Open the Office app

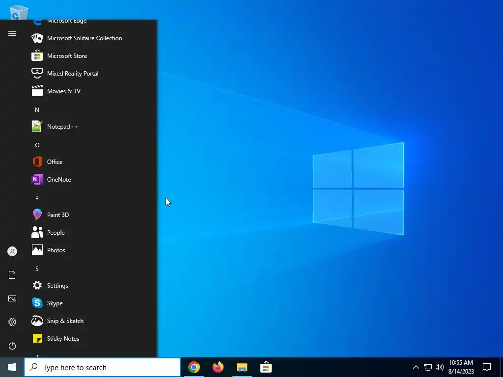(x=92, y=162)
